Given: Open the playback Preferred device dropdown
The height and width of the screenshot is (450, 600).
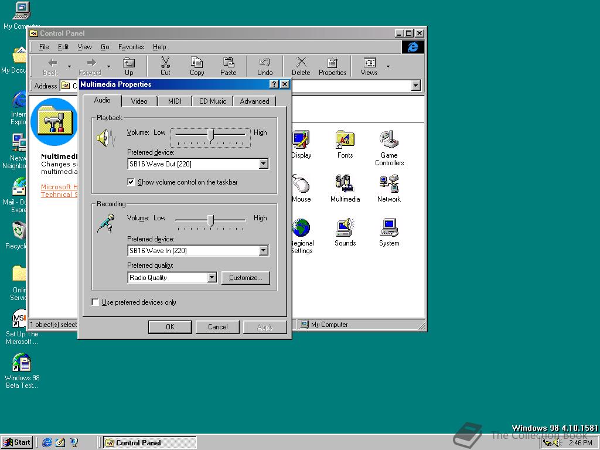Looking at the screenshot, I should 263,163.
